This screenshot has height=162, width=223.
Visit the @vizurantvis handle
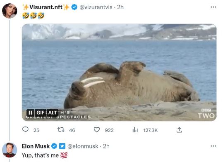96,7
